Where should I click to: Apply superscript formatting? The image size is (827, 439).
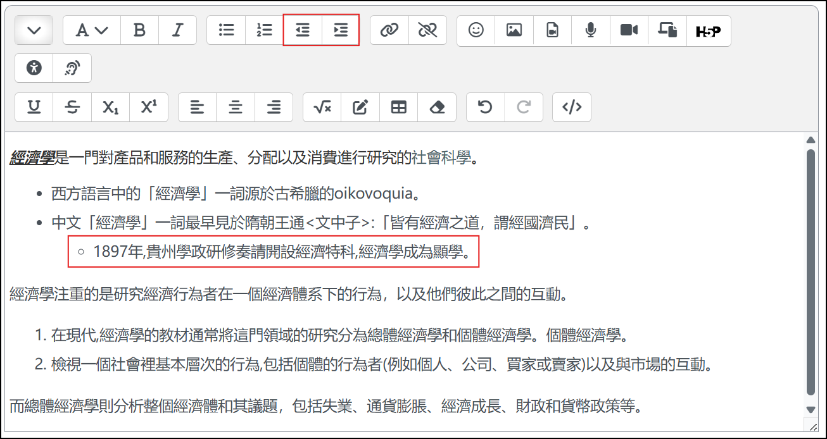149,107
